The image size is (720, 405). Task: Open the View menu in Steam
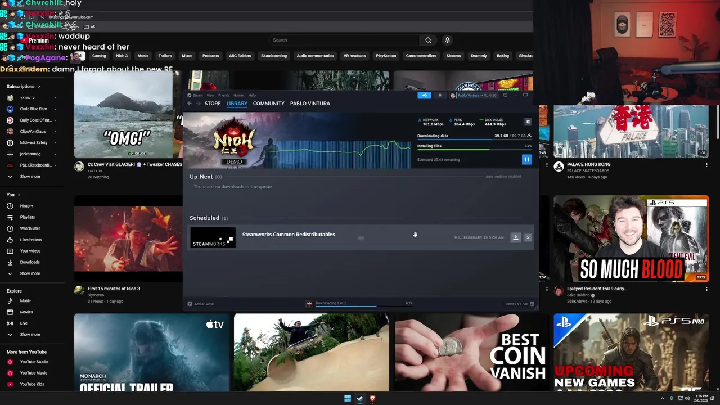coord(210,95)
